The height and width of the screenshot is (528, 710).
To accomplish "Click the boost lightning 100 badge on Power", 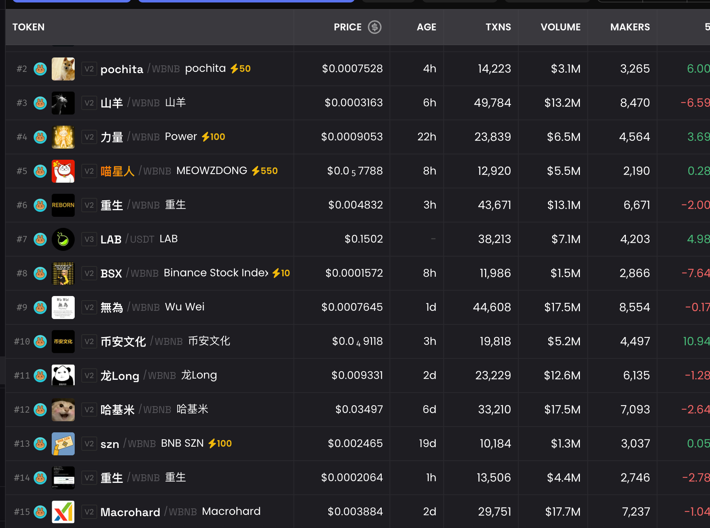I will (x=213, y=137).
